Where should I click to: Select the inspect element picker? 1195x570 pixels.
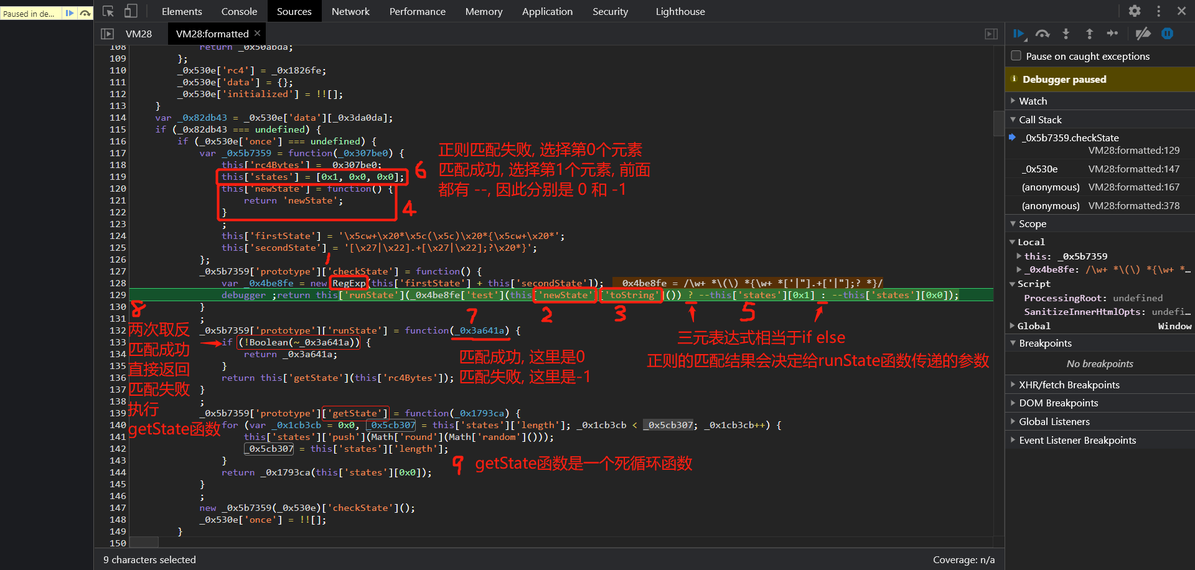[107, 11]
